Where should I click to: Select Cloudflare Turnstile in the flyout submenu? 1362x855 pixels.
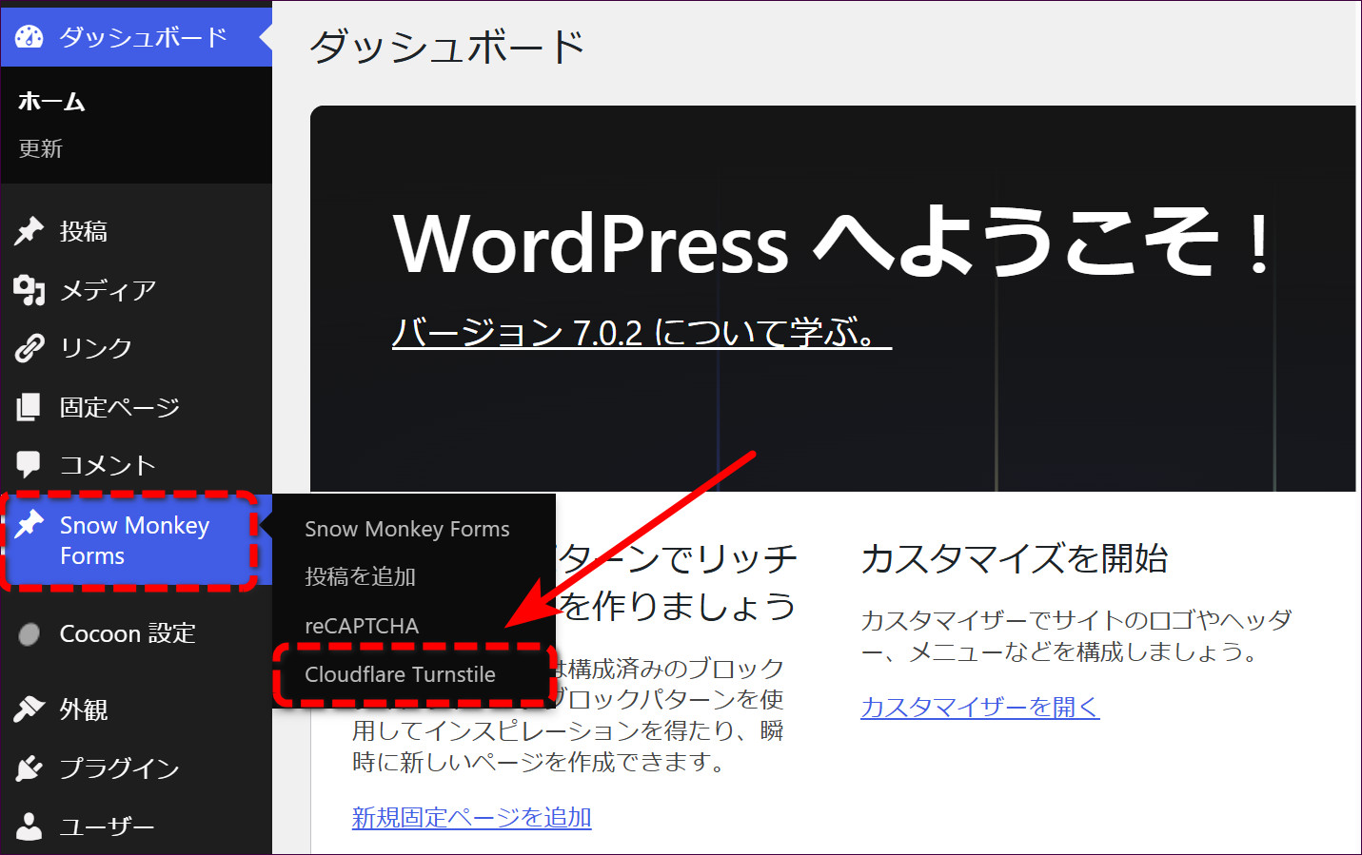pos(400,674)
